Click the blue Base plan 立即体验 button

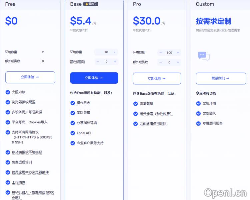click(94, 78)
